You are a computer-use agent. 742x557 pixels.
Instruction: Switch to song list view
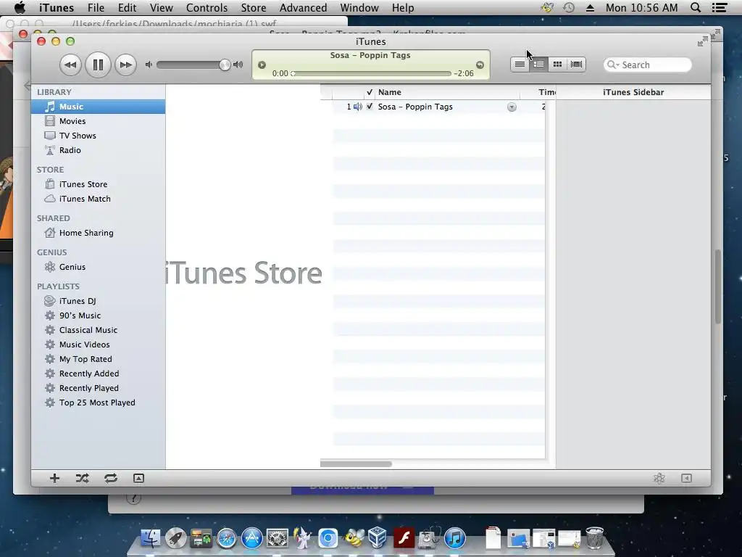click(x=520, y=65)
